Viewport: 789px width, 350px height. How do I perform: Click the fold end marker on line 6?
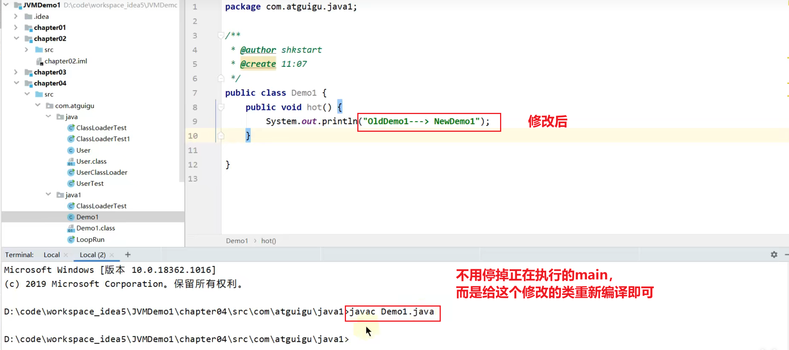point(221,78)
